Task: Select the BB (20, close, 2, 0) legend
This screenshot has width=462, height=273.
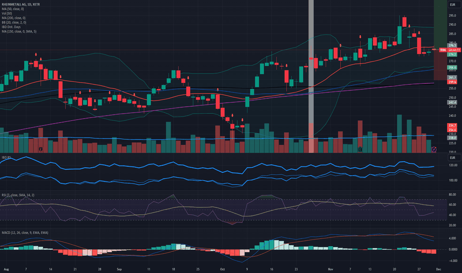Action: pos(14,22)
